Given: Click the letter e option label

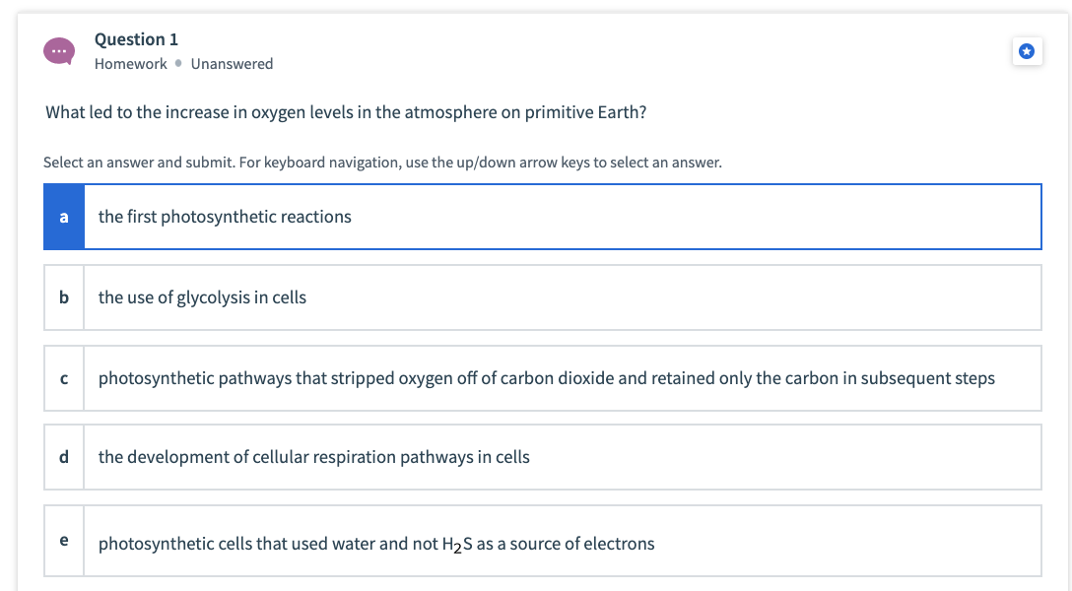Looking at the screenshot, I should [x=63, y=541].
